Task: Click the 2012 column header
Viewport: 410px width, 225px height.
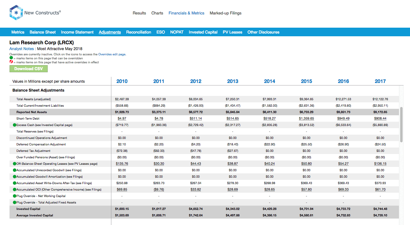Action: click(x=196, y=81)
